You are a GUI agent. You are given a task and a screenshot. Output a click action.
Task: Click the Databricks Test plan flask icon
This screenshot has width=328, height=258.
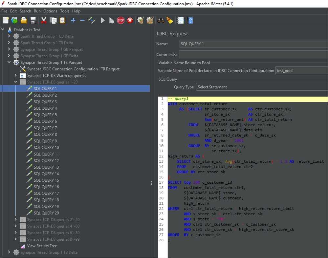coord(10,29)
